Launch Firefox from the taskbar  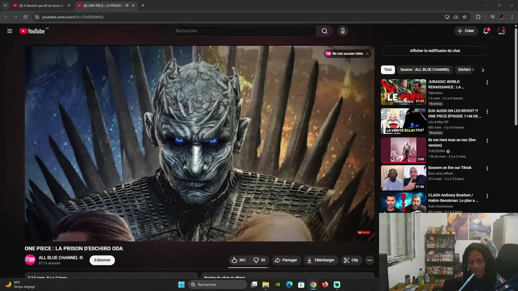pyautogui.click(x=325, y=285)
